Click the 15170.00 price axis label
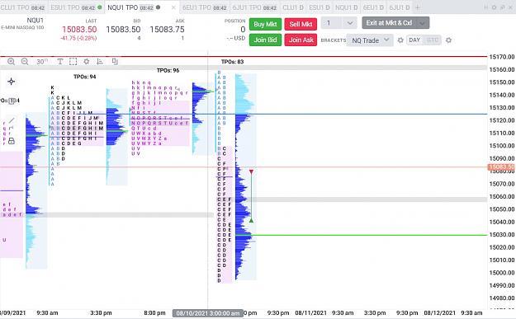The image size is (516, 319). [502, 57]
